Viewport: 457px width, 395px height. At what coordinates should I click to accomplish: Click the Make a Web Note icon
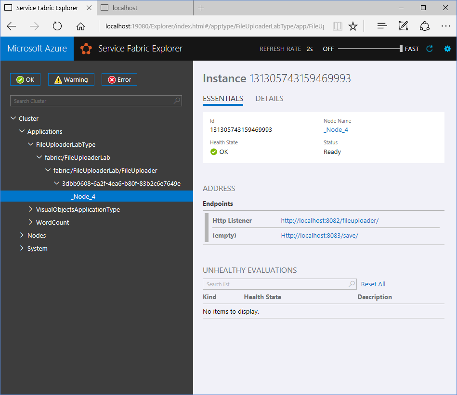[404, 26]
